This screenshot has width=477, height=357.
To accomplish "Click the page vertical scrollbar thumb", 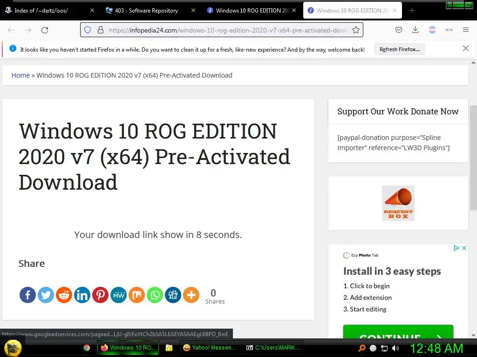I will (473, 158).
